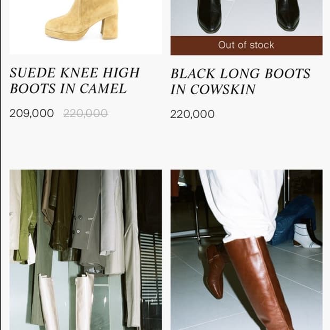Open the brown leather long boots photo

coord(246,250)
